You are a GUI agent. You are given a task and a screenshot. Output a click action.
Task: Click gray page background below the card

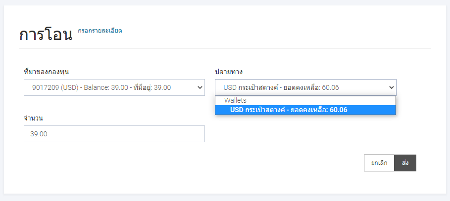coord(225,198)
